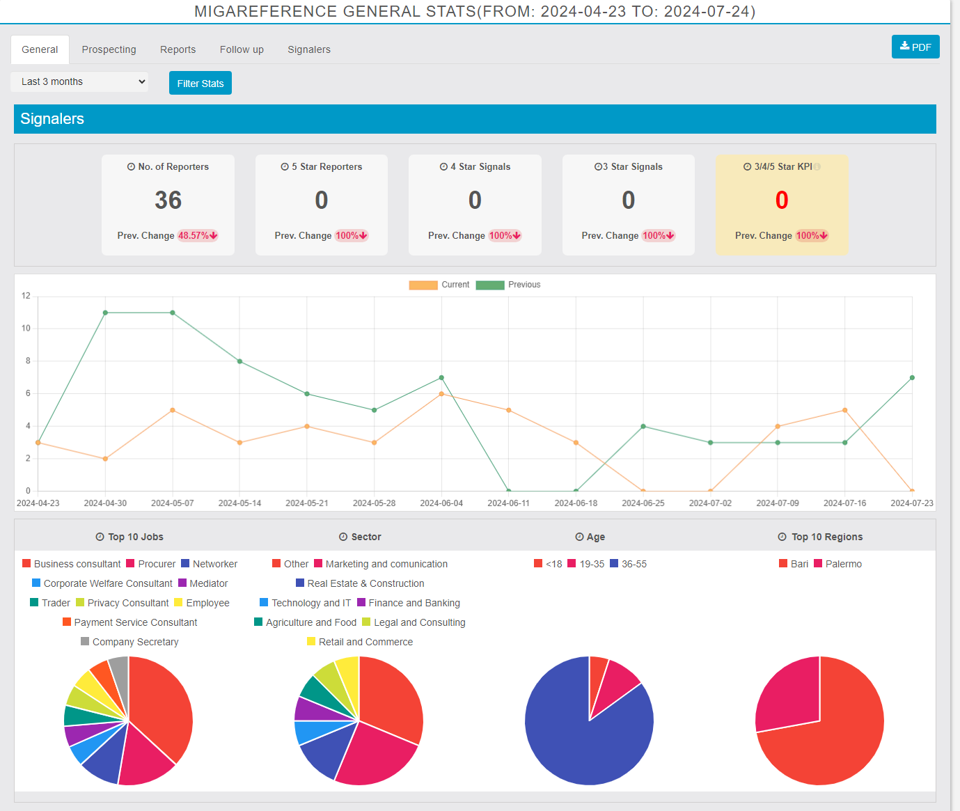The height and width of the screenshot is (811, 960).
Task: Click the clock icon beside Age heading
Action: tap(579, 537)
